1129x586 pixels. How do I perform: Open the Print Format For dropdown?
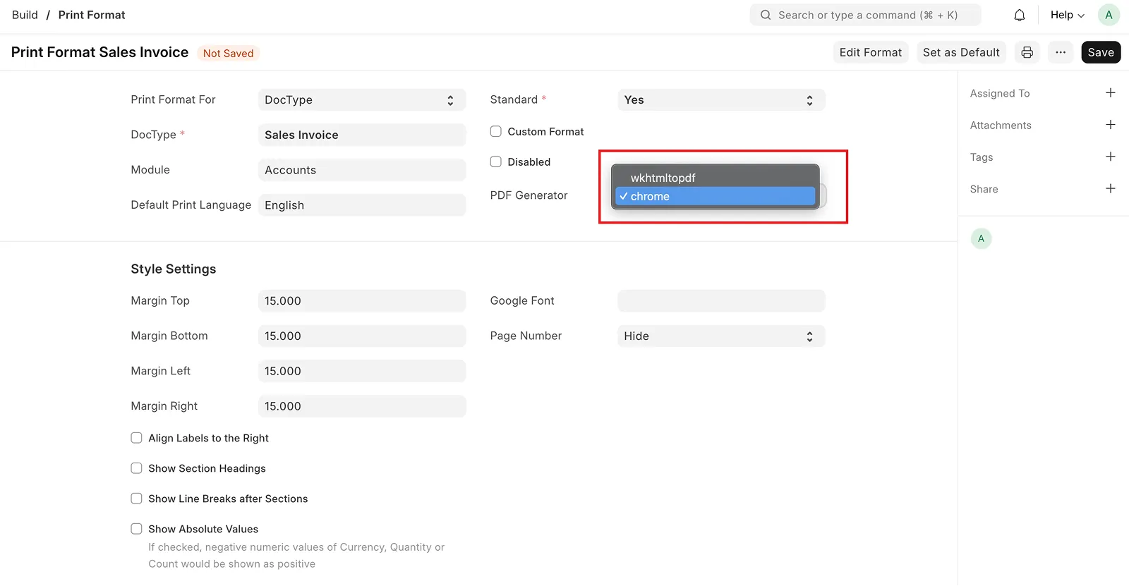pos(361,100)
